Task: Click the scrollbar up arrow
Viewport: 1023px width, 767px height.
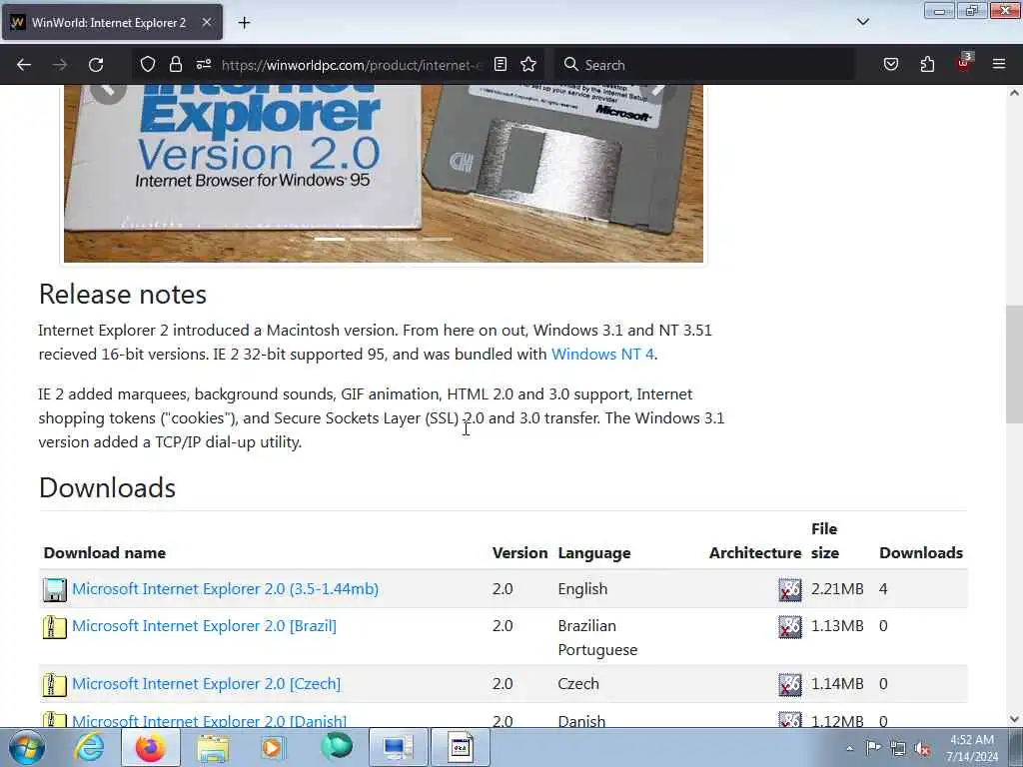Action: point(1014,93)
